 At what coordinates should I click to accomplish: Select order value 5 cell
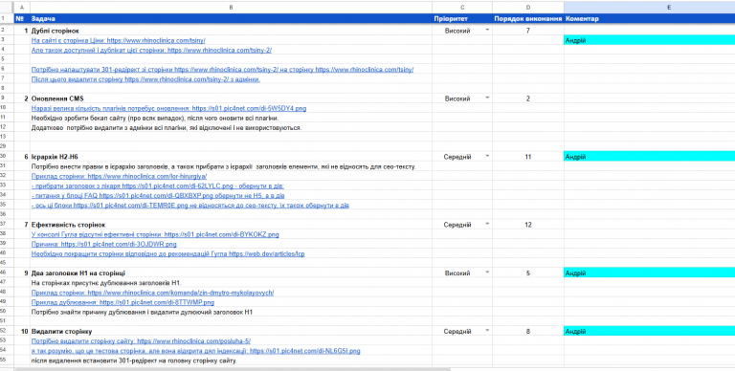tap(528, 273)
